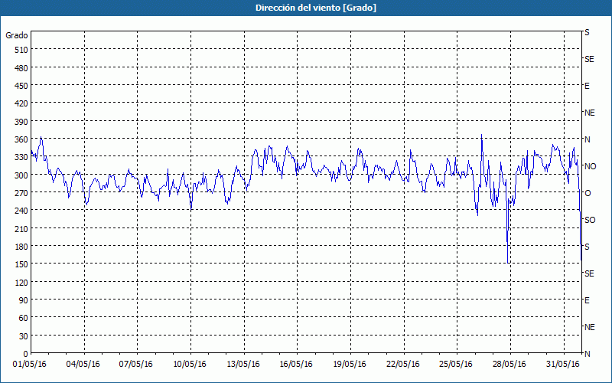Viewport: 612px width, 383px height.
Task: Click the chart title 'Dirección del viento [Grado]'
Action: pos(316,8)
